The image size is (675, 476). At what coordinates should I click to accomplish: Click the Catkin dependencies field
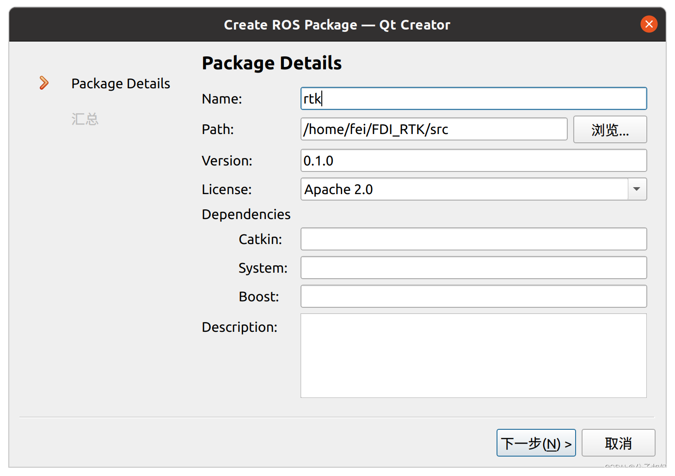tap(473, 239)
